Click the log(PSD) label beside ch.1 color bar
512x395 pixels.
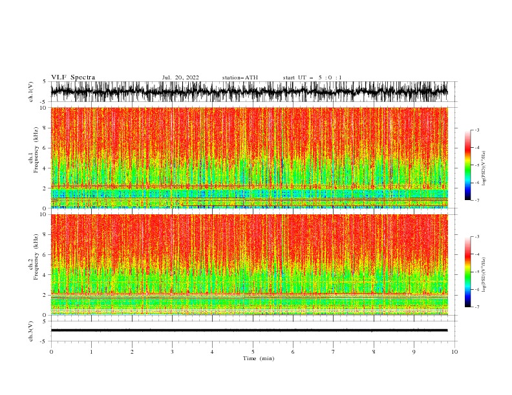pyautogui.click(x=484, y=168)
